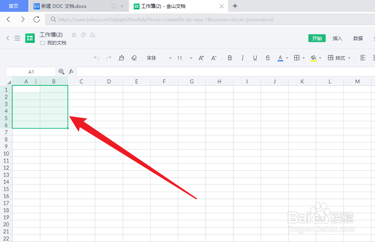The image size is (375, 242).
Task: Apply the blue font color
Action: [x=280, y=58]
